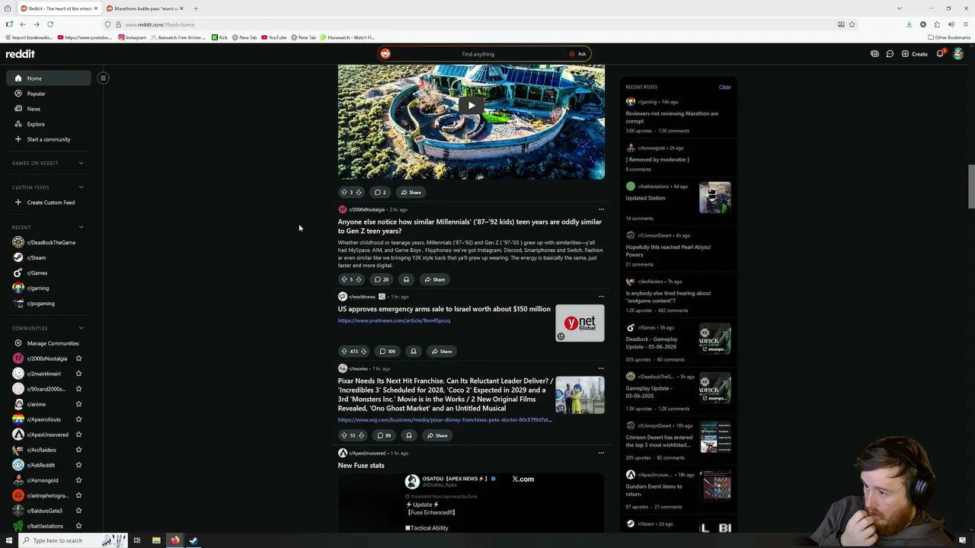Image resolution: width=975 pixels, height=548 pixels.
Task: Toggle favorite star for r/90sand2000s
Action: (78, 389)
